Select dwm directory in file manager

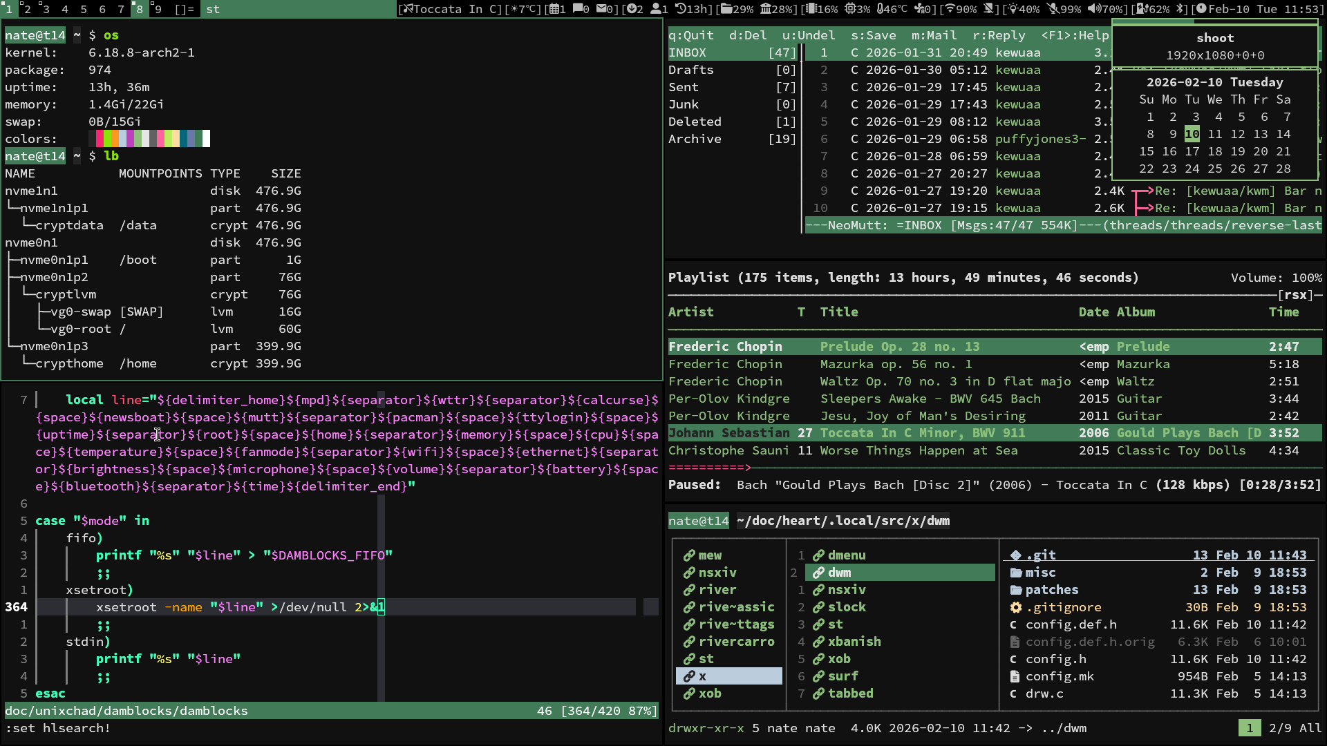tap(900, 573)
